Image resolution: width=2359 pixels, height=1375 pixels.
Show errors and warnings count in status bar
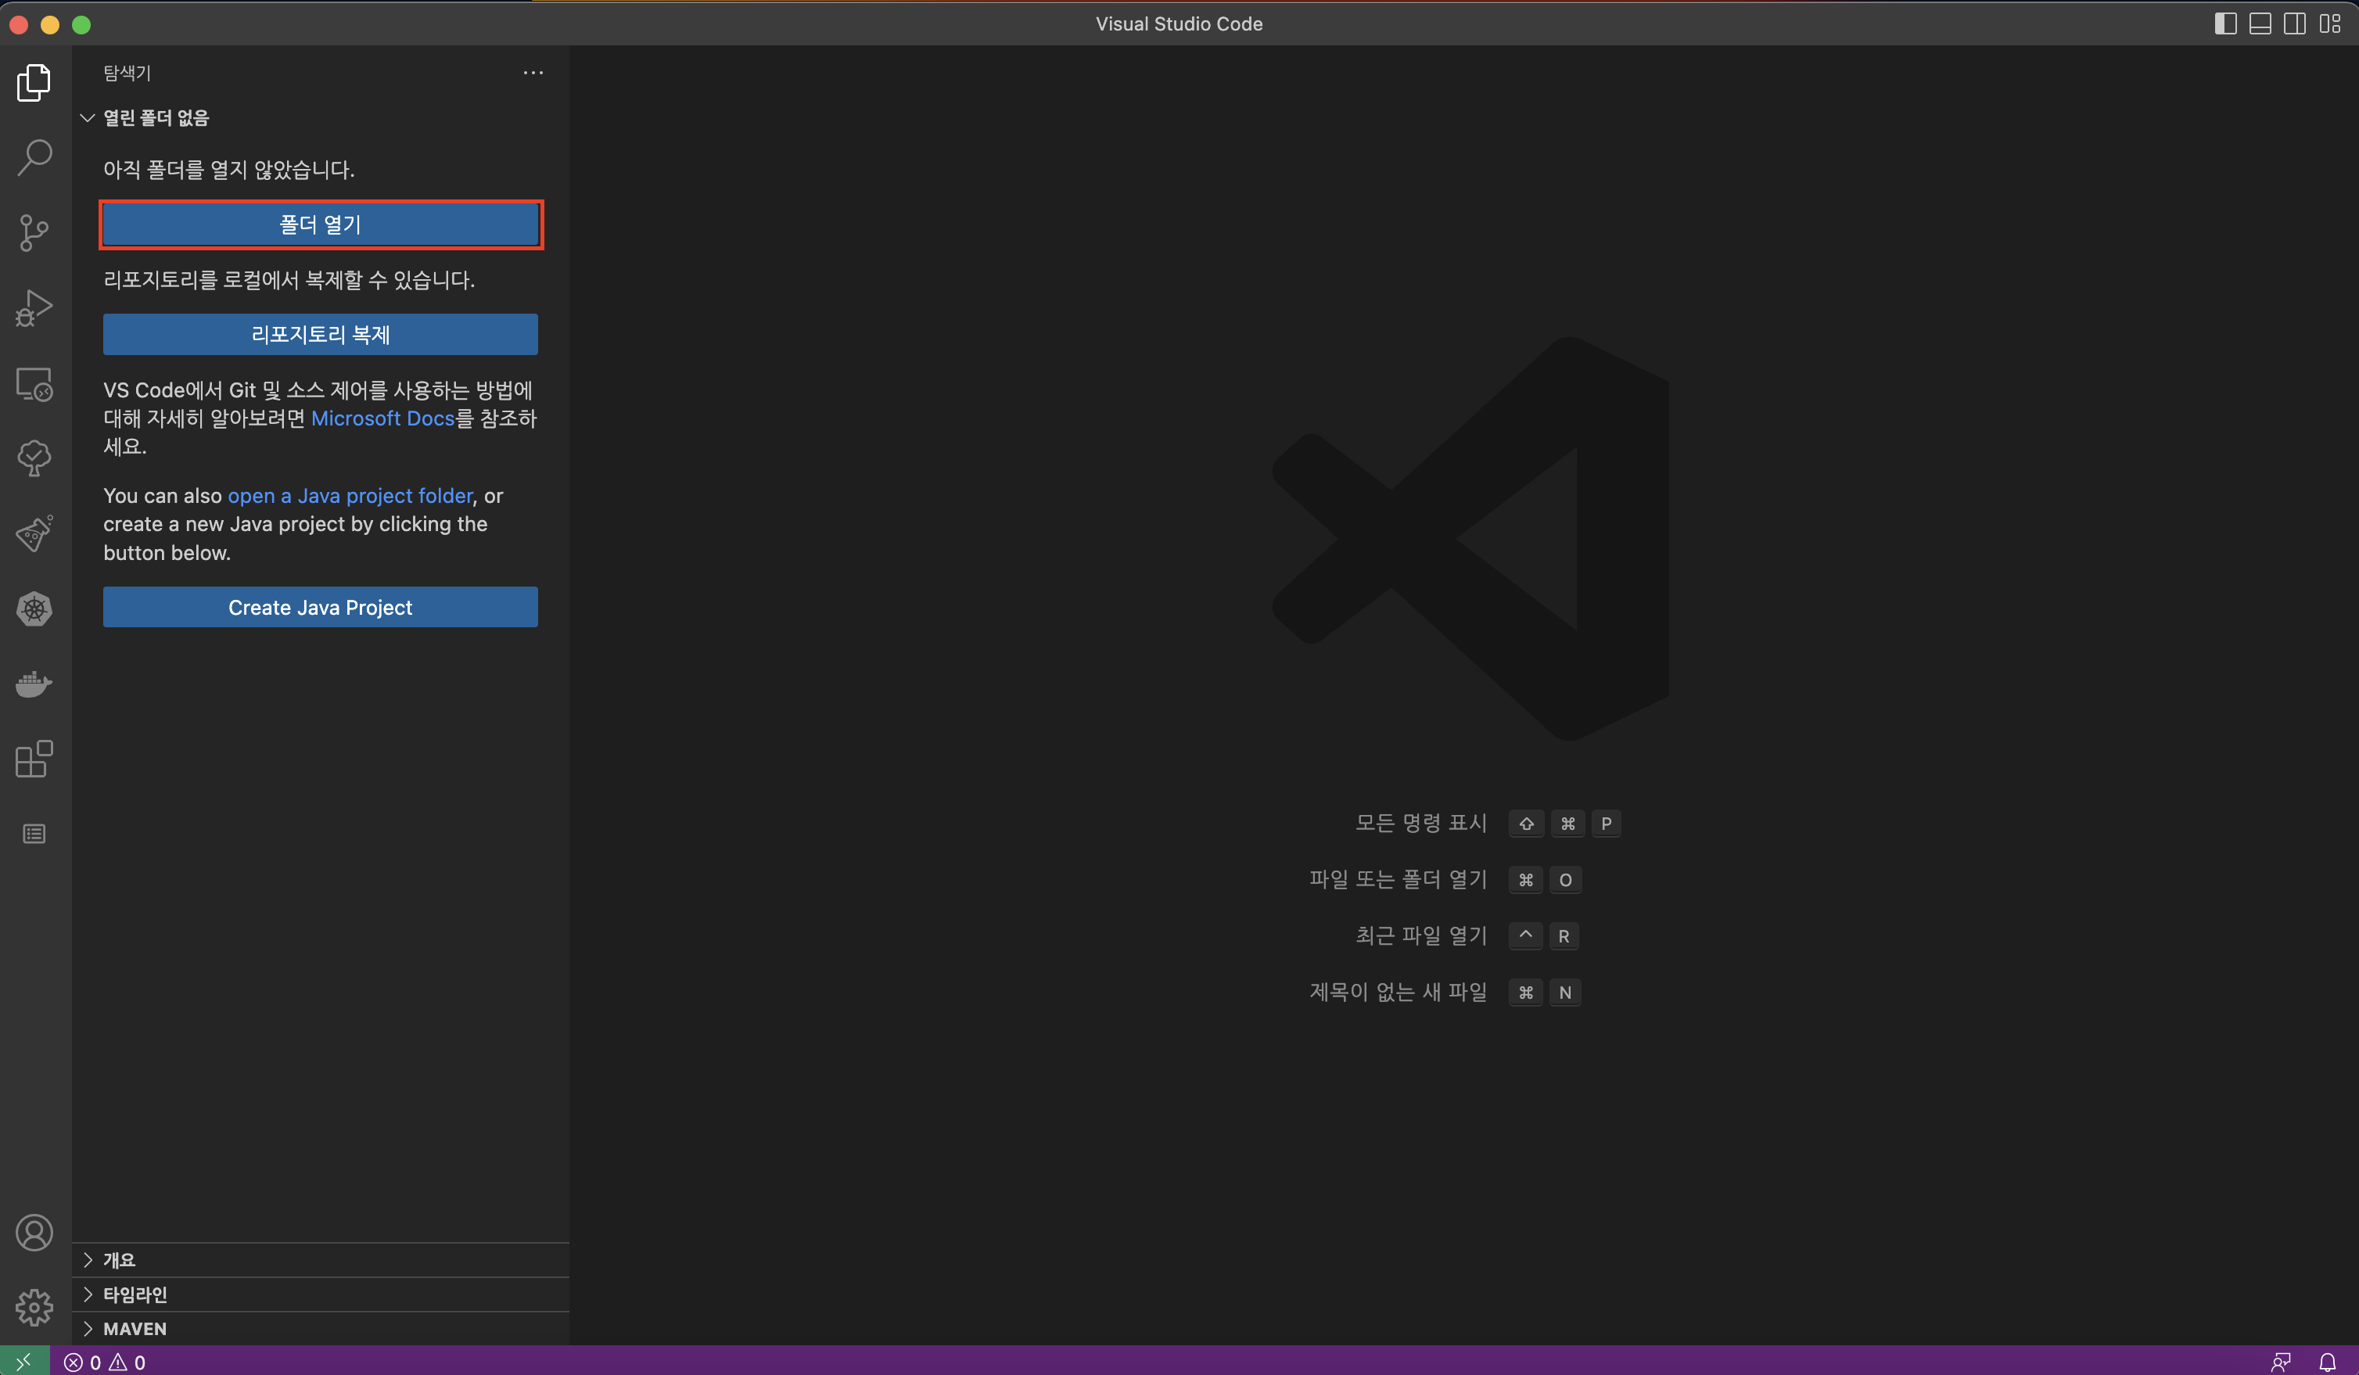click(105, 1362)
